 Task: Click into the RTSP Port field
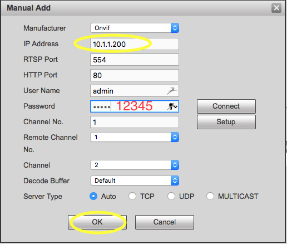pos(135,60)
